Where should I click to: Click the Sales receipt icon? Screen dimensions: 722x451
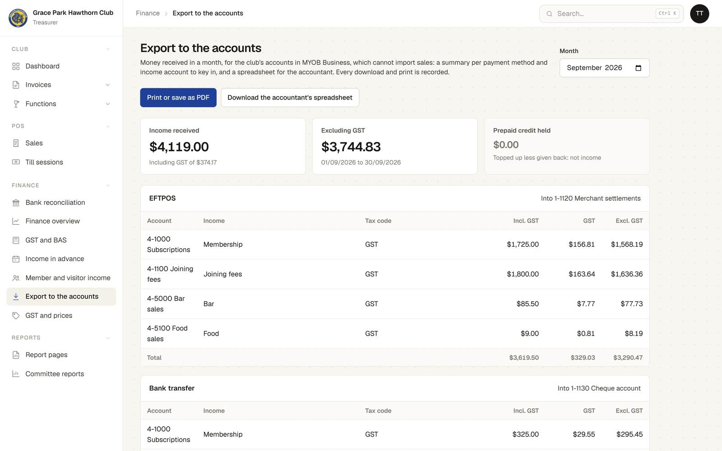pos(16,143)
